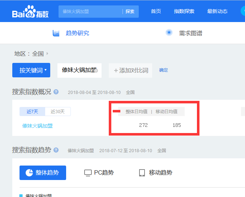Click the blue legend square for 傣妹火锅加盟
The image size is (245, 197).
pyautogui.click(x=21, y=196)
